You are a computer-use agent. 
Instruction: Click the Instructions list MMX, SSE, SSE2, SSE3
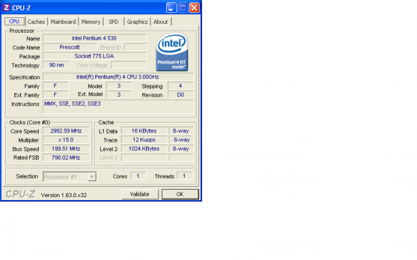click(x=118, y=107)
